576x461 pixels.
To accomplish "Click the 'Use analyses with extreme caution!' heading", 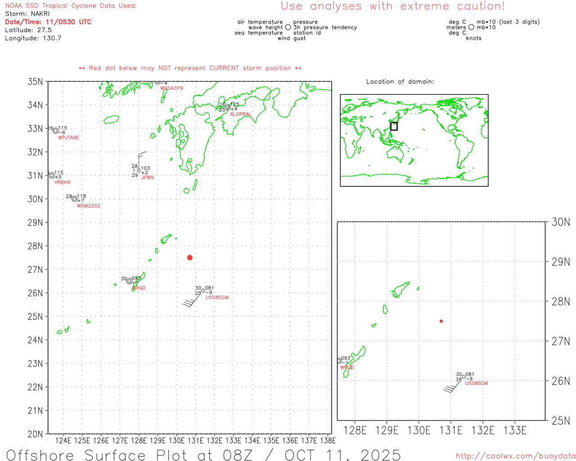I will pos(392,6).
